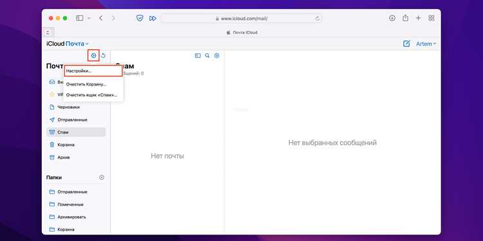Toggle the message list layout icon

(x=198, y=56)
